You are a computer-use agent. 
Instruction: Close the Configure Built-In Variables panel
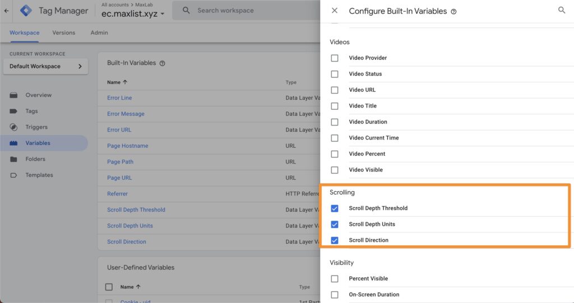pyautogui.click(x=335, y=11)
